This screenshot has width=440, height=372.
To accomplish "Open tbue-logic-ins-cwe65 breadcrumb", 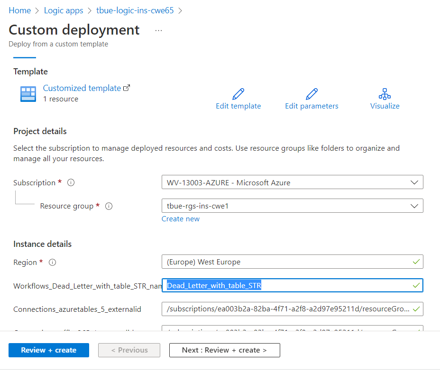I will 135,10.
